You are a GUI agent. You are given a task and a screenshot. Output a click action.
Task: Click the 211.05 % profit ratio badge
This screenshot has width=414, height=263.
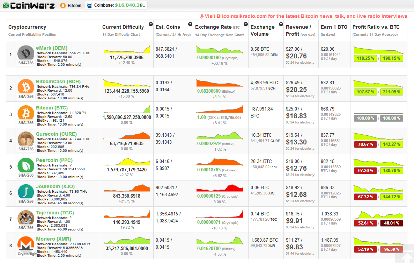click(392, 92)
